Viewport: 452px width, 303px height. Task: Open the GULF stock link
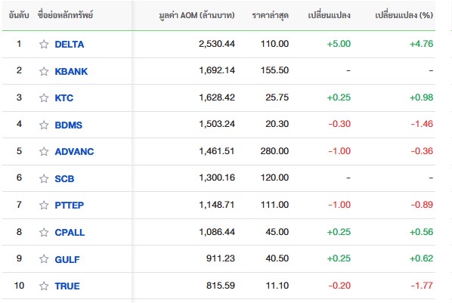(x=67, y=259)
